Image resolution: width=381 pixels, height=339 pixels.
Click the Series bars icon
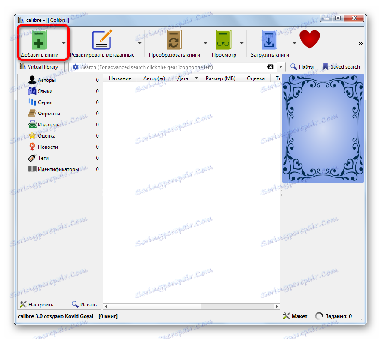click(x=32, y=102)
